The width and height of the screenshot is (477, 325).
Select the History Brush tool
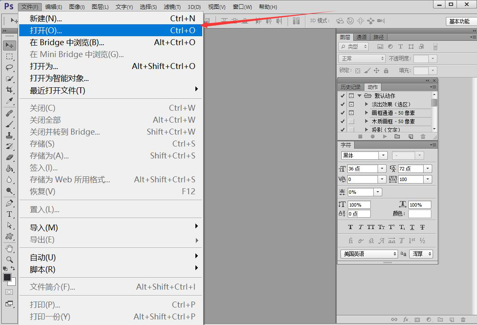click(x=9, y=147)
